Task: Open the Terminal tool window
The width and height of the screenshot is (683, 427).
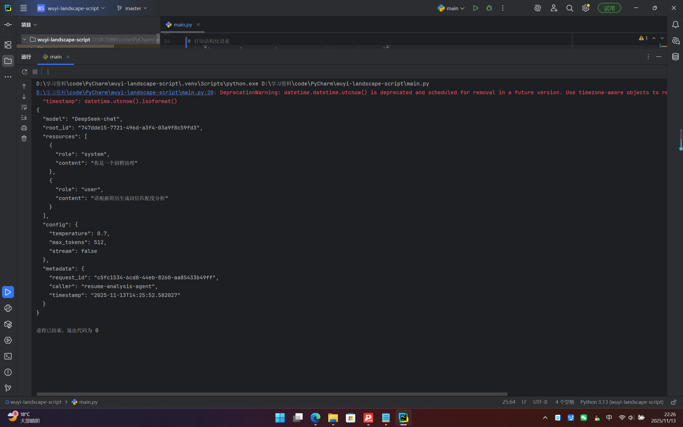Action: coord(8,356)
